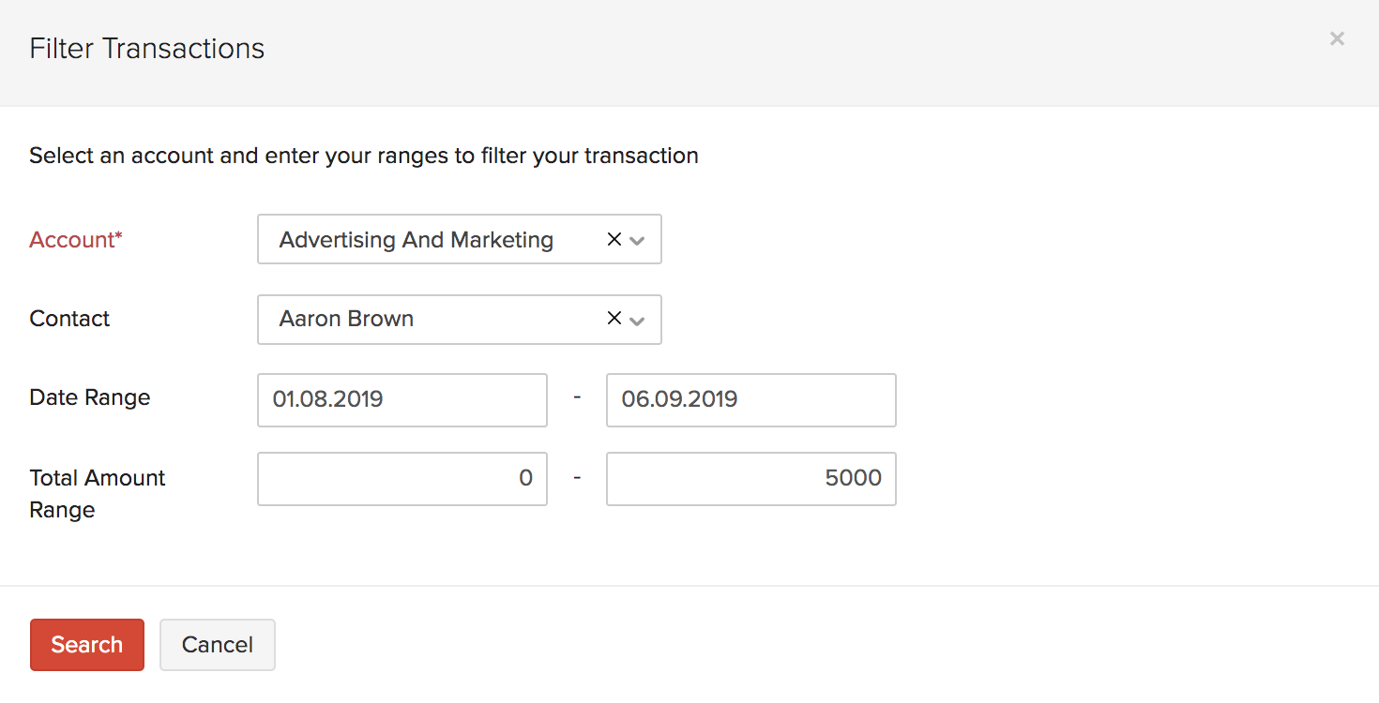
Task: Click the end date field showing 06.09.2019
Action: (x=750, y=399)
